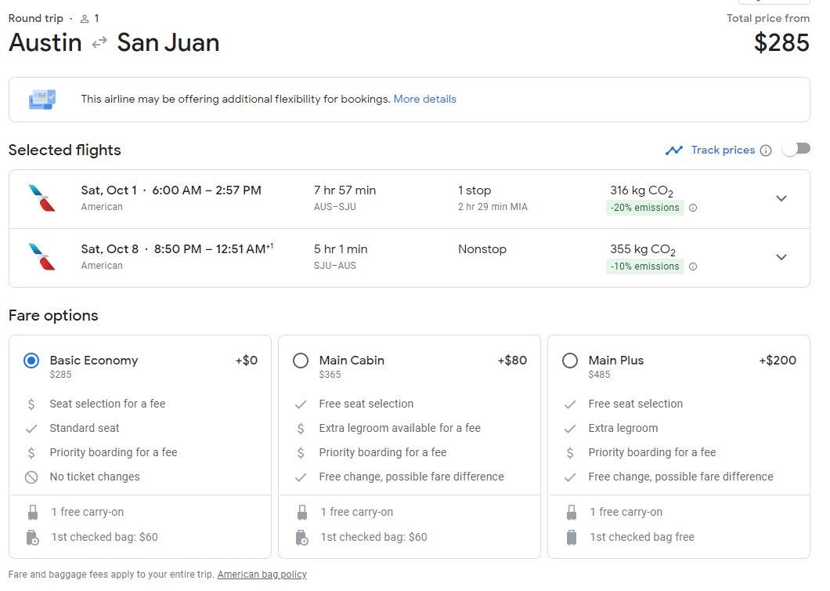Open the American bag policy link
The height and width of the screenshot is (591, 830).
coord(262,575)
